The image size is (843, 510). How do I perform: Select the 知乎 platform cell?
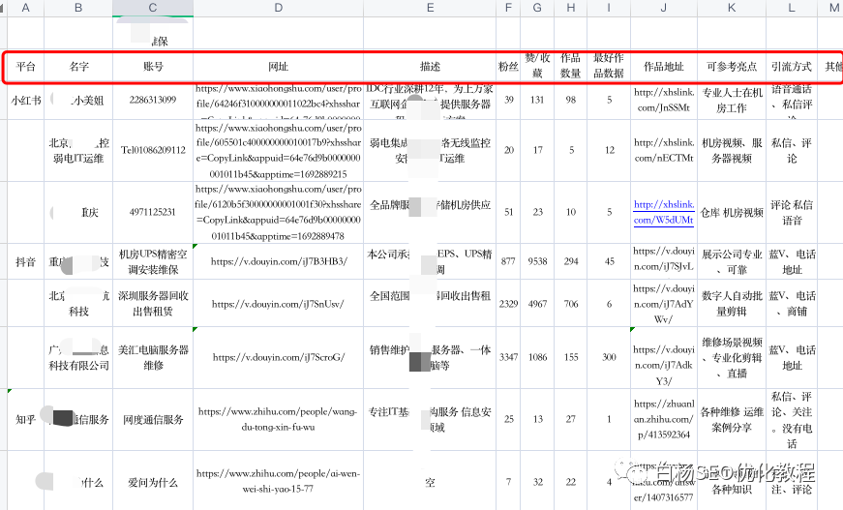[25, 419]
